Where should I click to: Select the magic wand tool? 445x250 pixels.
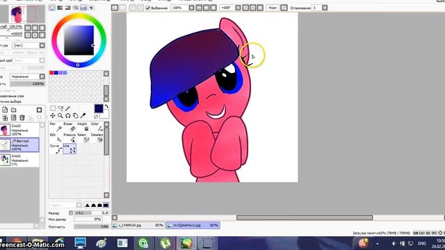[67, 108]
